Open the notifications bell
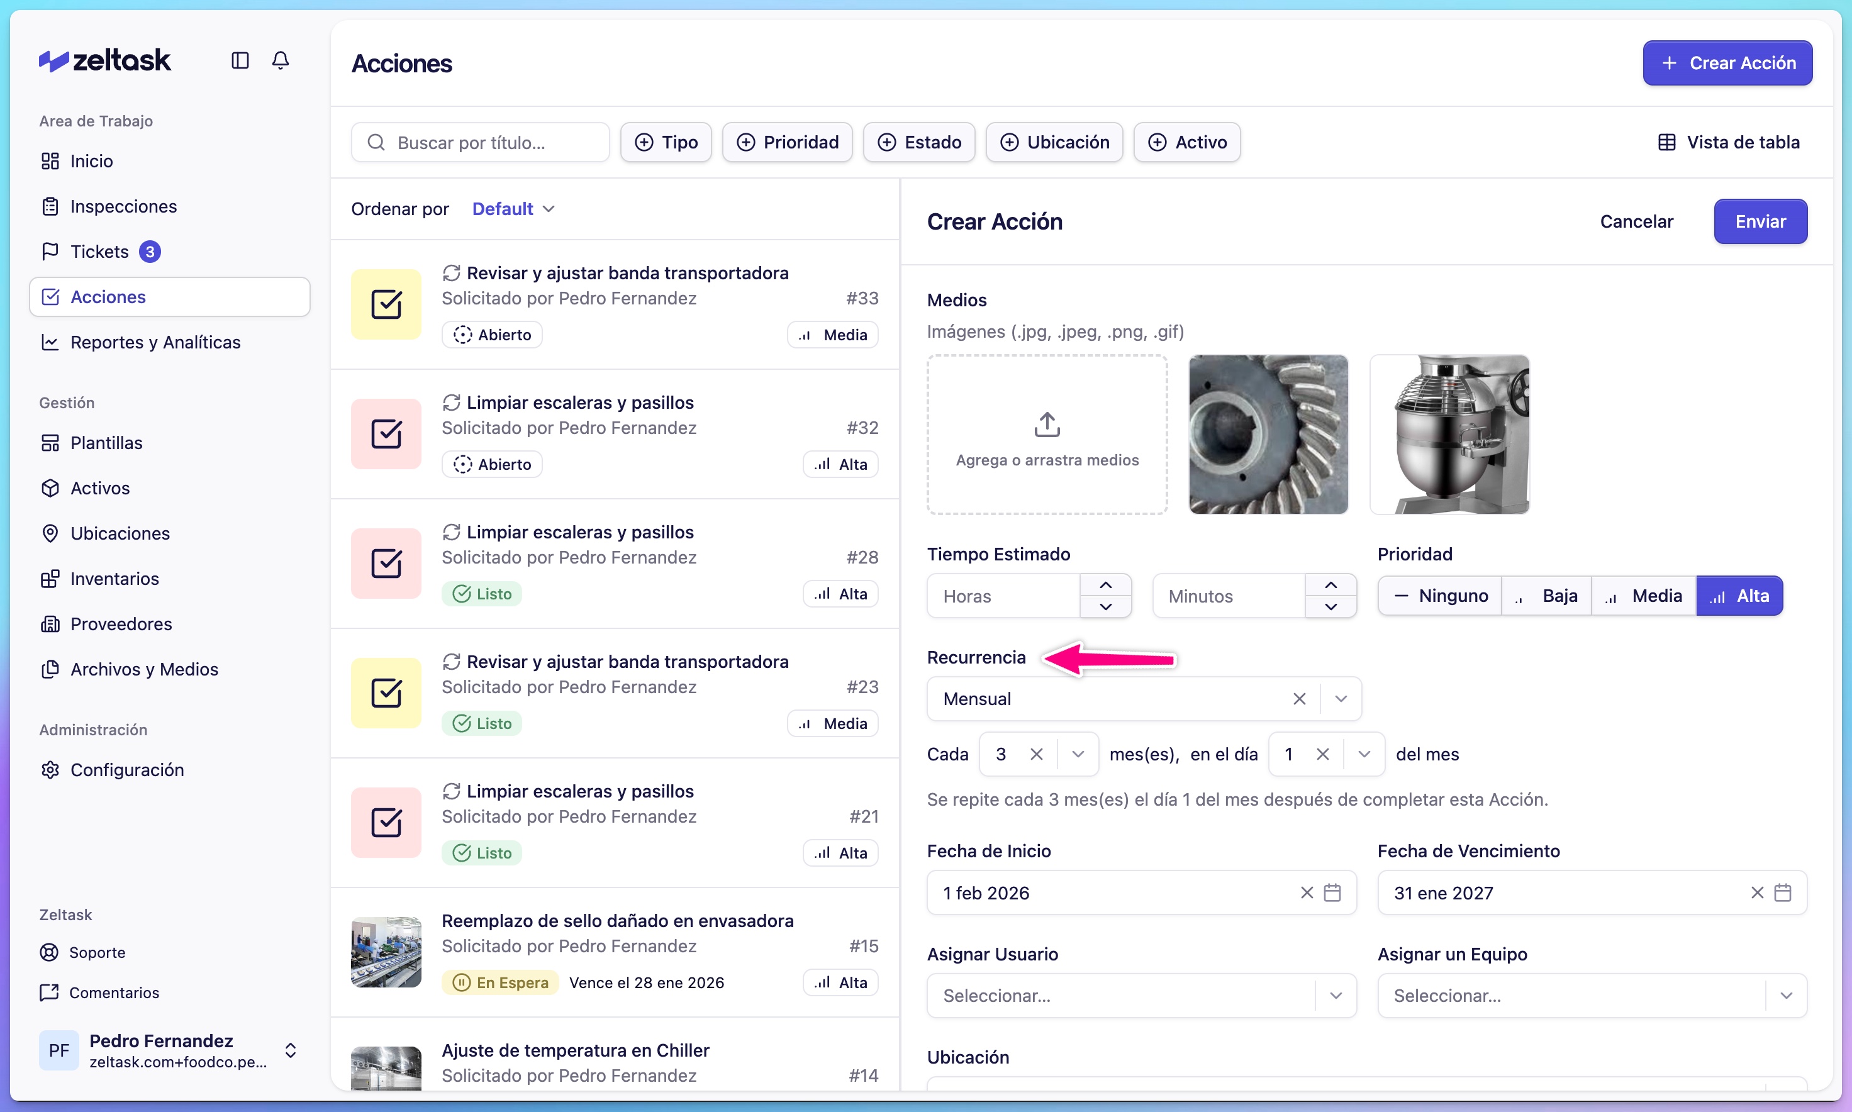Viewport: 1852px width, 1112px height. coord(281,60)
